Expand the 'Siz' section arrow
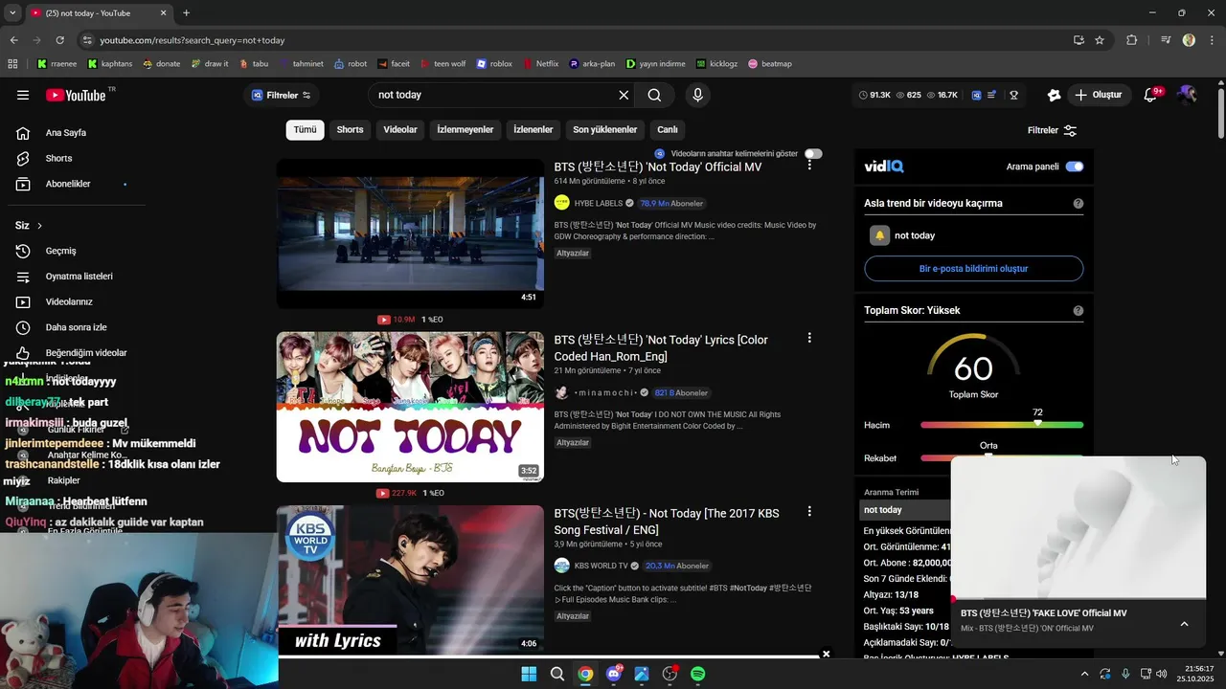Screen dimensions: 1226x689 coord(39,226)
